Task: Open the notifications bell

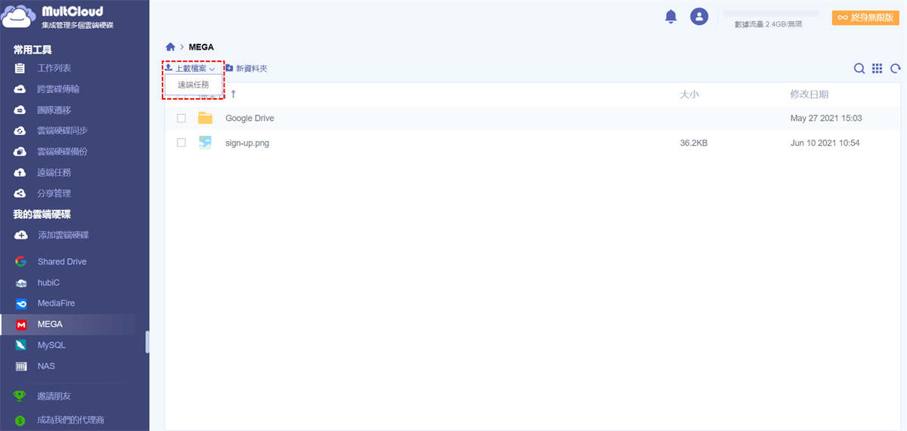Action: pos(671,17)
